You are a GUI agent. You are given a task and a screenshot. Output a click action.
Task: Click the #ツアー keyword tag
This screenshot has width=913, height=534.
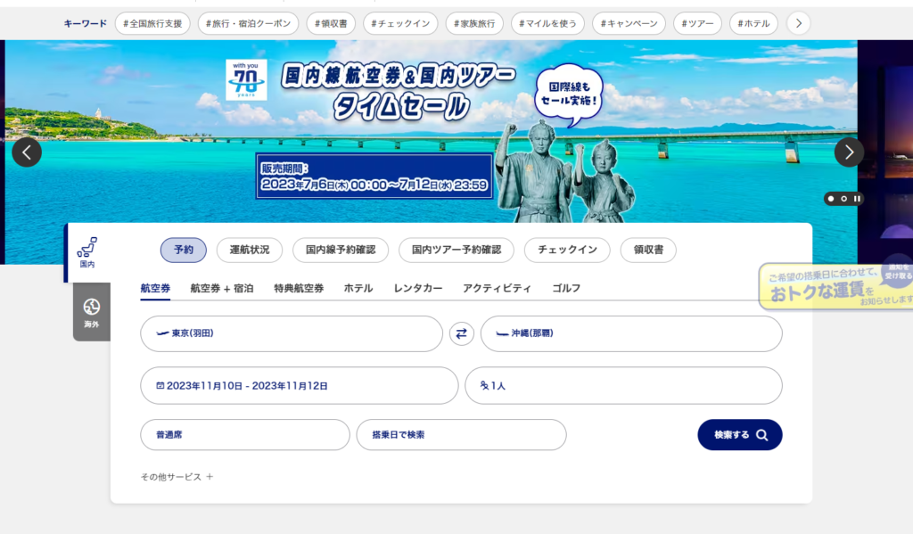697,23
